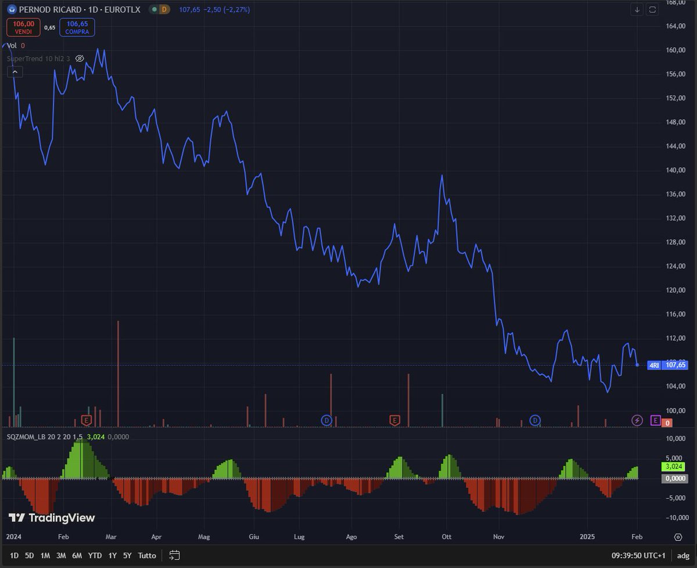Click the down-arrow icon at chart top right
The width and height of the screenshot is (697, 568).
coord(637,10)
